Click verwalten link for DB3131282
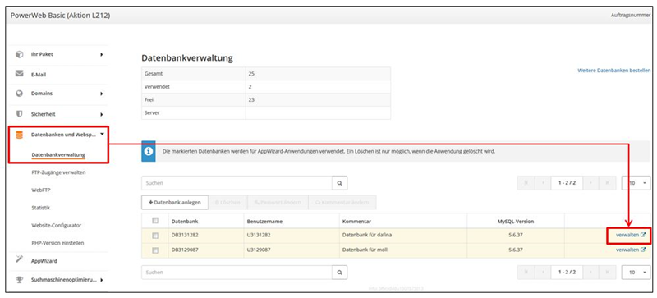Image resolution: width=657 pixels, height=298 pixels. [631, 235]
